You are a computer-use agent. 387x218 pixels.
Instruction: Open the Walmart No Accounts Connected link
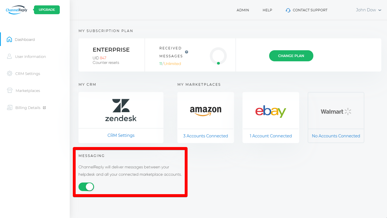coord(336,136)
